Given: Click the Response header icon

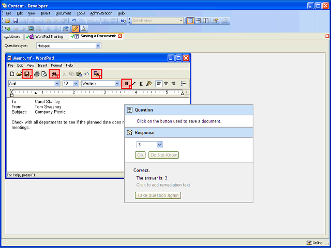Looking at the screenshot, I should (x=129, y=132).
